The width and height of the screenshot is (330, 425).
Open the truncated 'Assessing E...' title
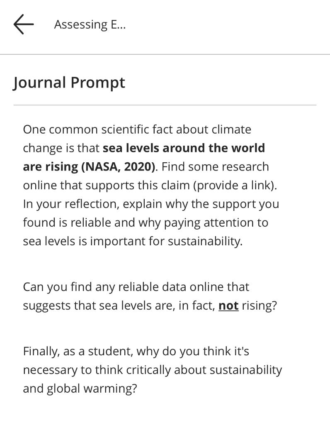(x=90, y=24)
